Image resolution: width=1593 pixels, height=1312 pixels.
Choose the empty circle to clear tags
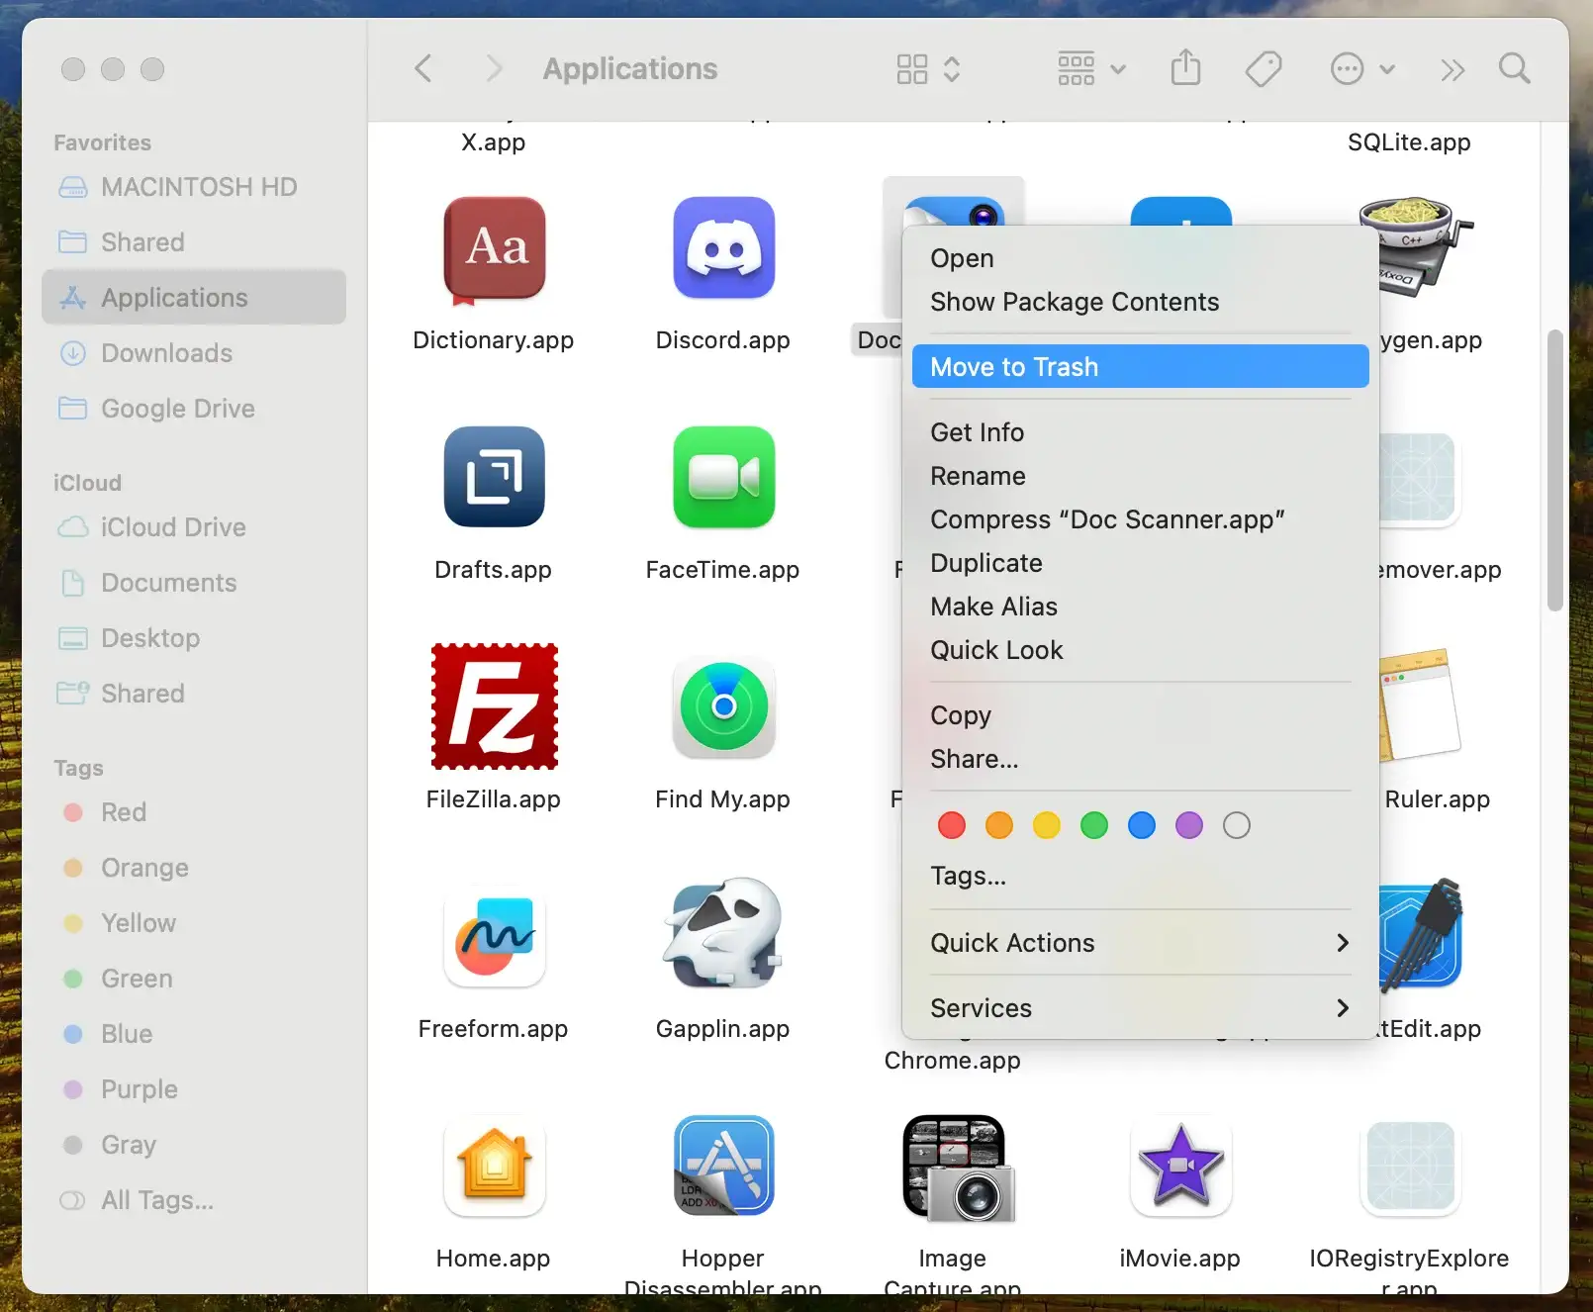(1236, 825)
